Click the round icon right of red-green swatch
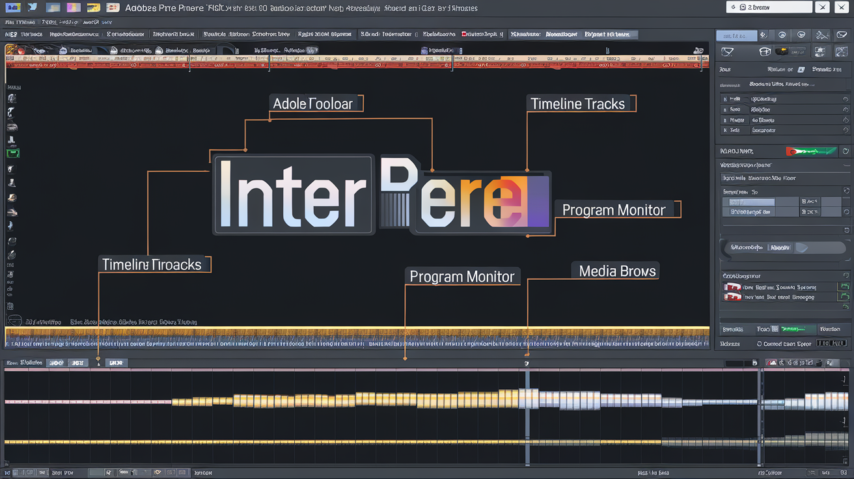 pos(845,151)
